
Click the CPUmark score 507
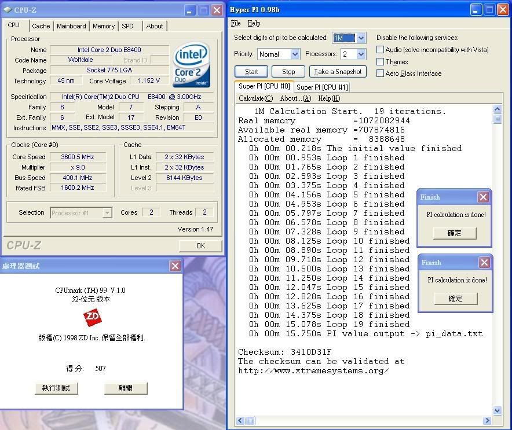(x=101, y=369)
